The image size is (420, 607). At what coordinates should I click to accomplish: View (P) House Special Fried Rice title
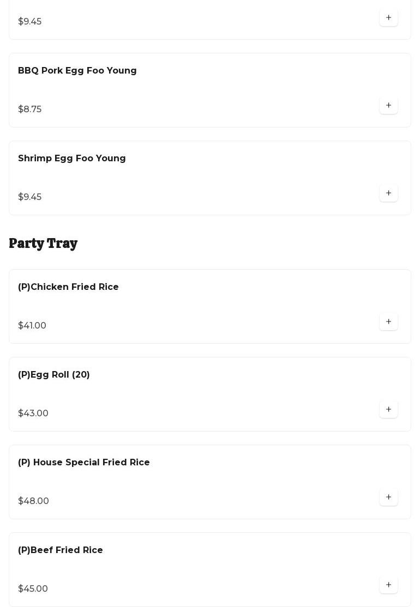84,463
